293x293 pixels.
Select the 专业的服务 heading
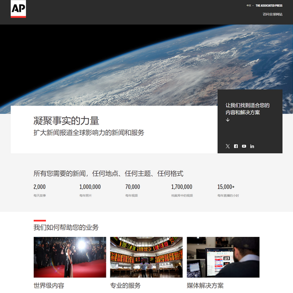pyautogui.click(x=126, y=286)
